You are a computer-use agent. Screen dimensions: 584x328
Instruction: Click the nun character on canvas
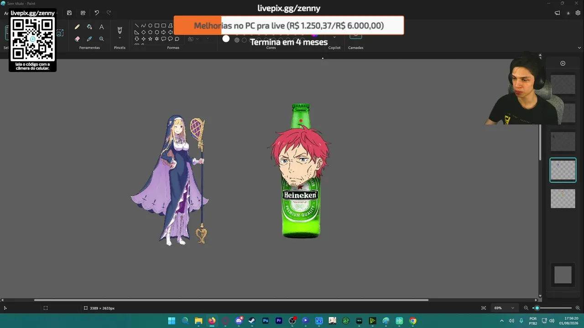pos(170,180)
